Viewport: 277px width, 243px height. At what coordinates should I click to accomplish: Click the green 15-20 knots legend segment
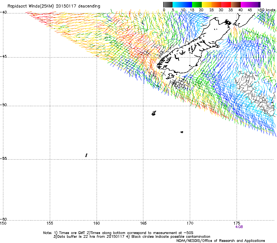[197, 4]
